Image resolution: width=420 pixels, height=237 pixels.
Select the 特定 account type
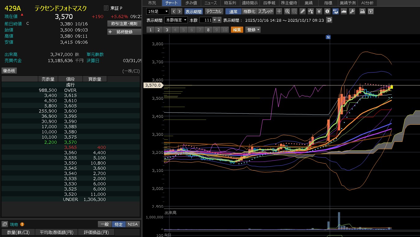(119, 224)
